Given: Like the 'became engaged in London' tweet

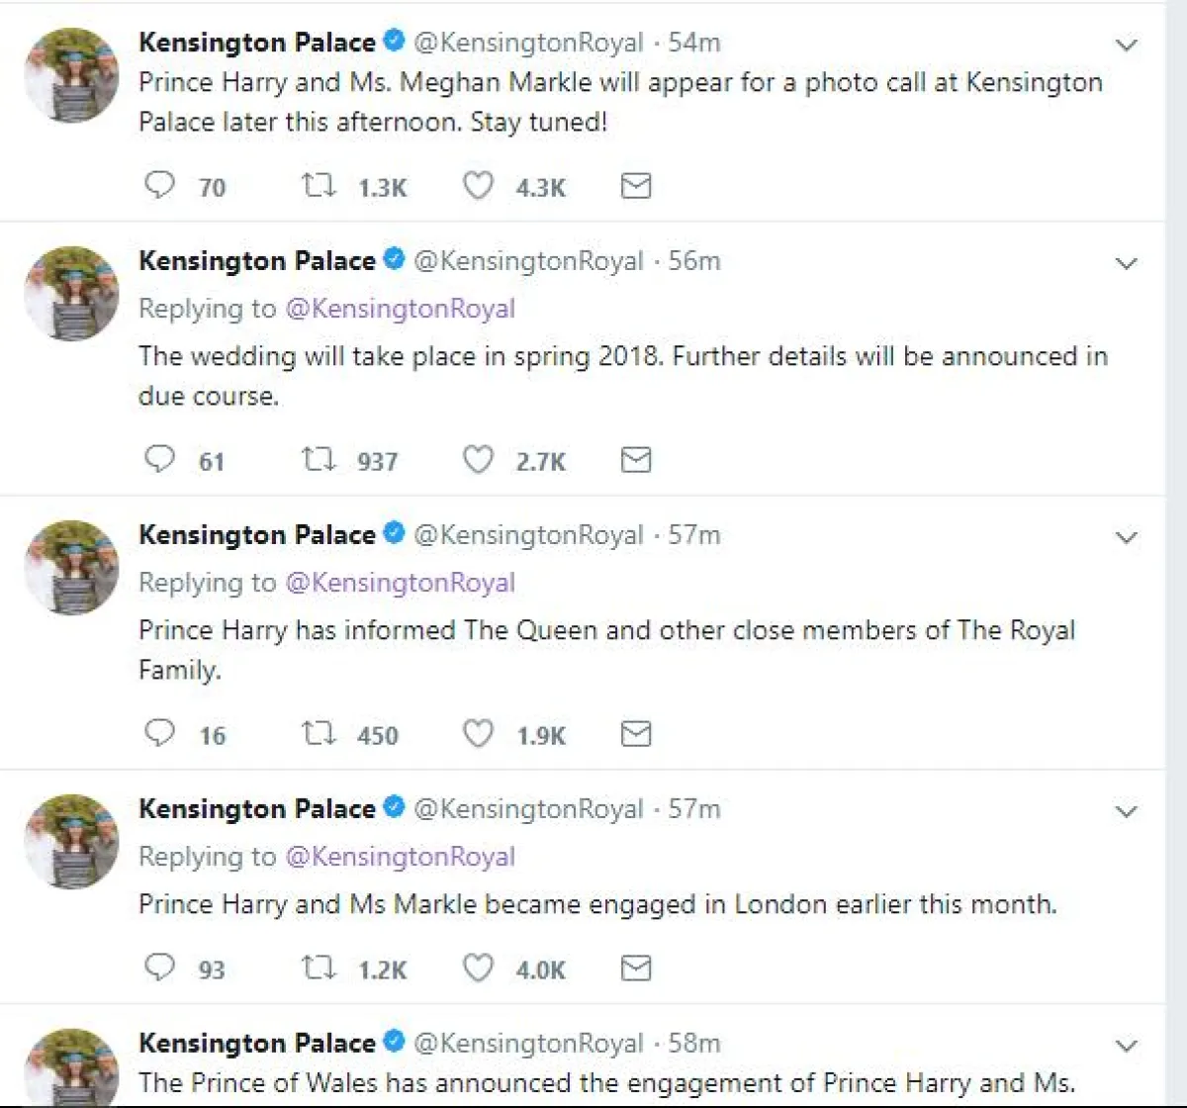Looking at the screenshot, I should coord(479,968).
